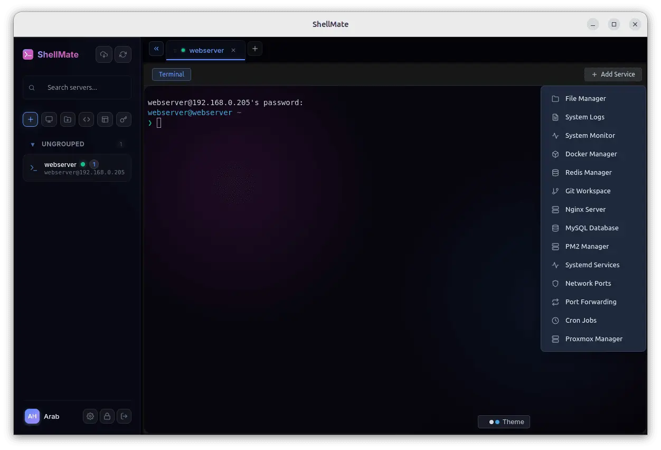
Task: Click the settings gear icon
Action: [90, 416]
